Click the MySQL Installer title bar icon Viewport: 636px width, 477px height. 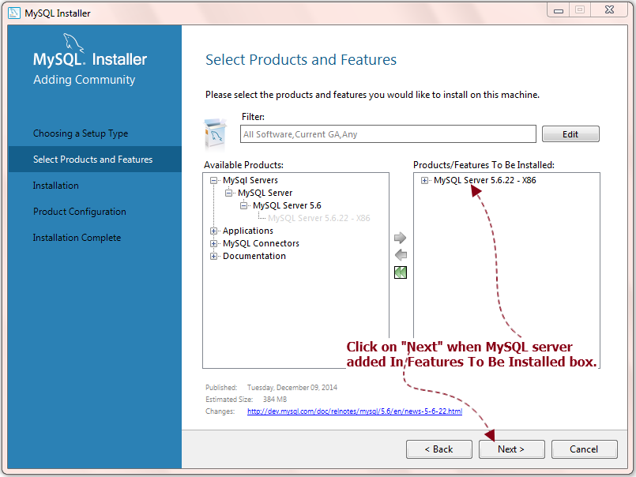pyautogui.click(x=14, y=13)
